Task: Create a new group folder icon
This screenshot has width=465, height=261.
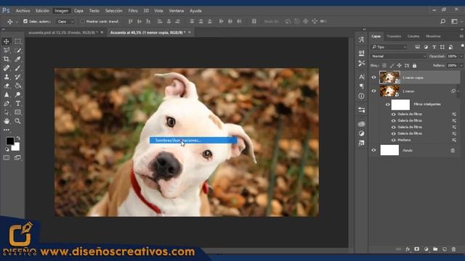Action: pyautogui.click(x=435, y=249)
